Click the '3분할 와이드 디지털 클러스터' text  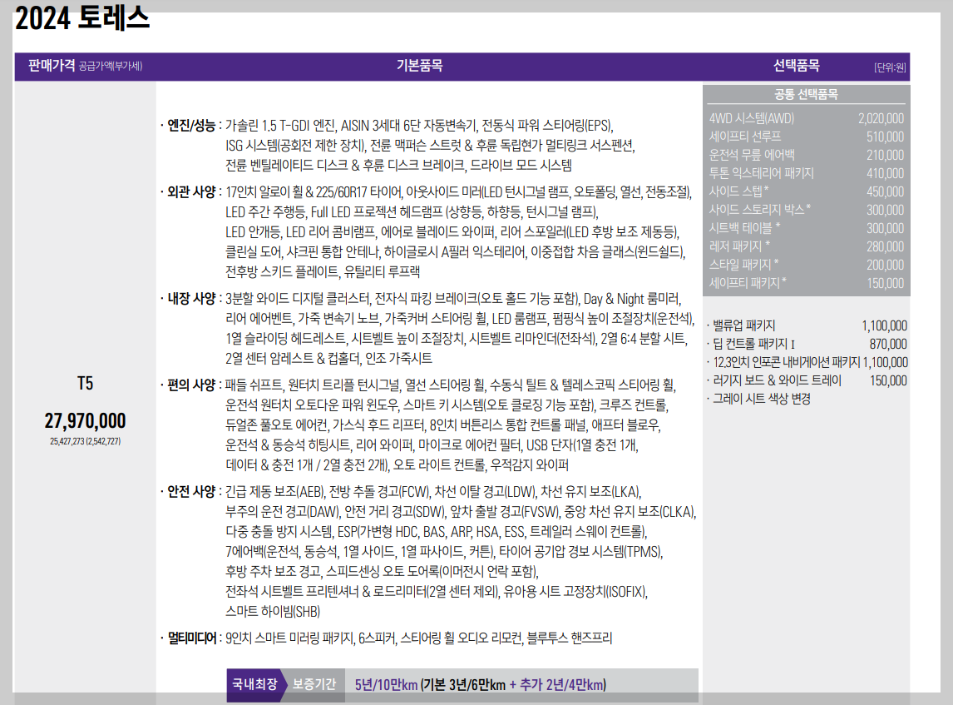click(x=297, y=298)
